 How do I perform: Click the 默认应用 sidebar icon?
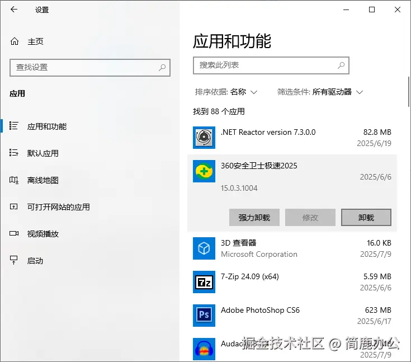(13, 152)
